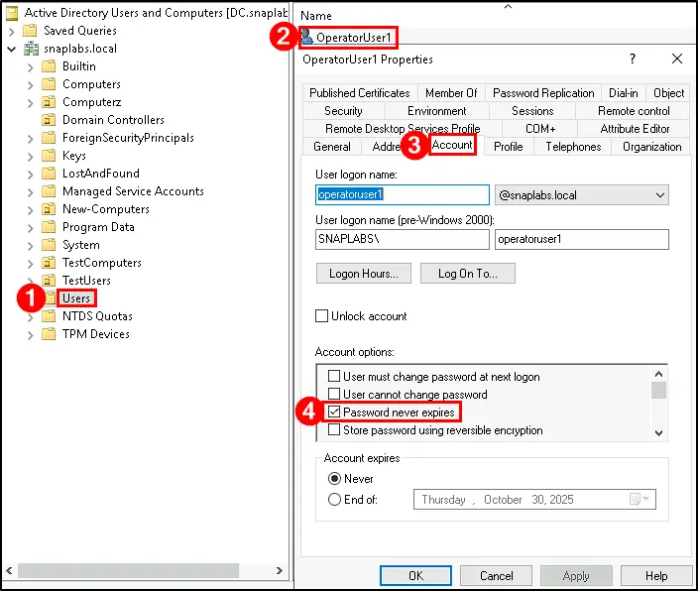
Task: Click the TestUsers OU icon
Action: pos(49,281)
